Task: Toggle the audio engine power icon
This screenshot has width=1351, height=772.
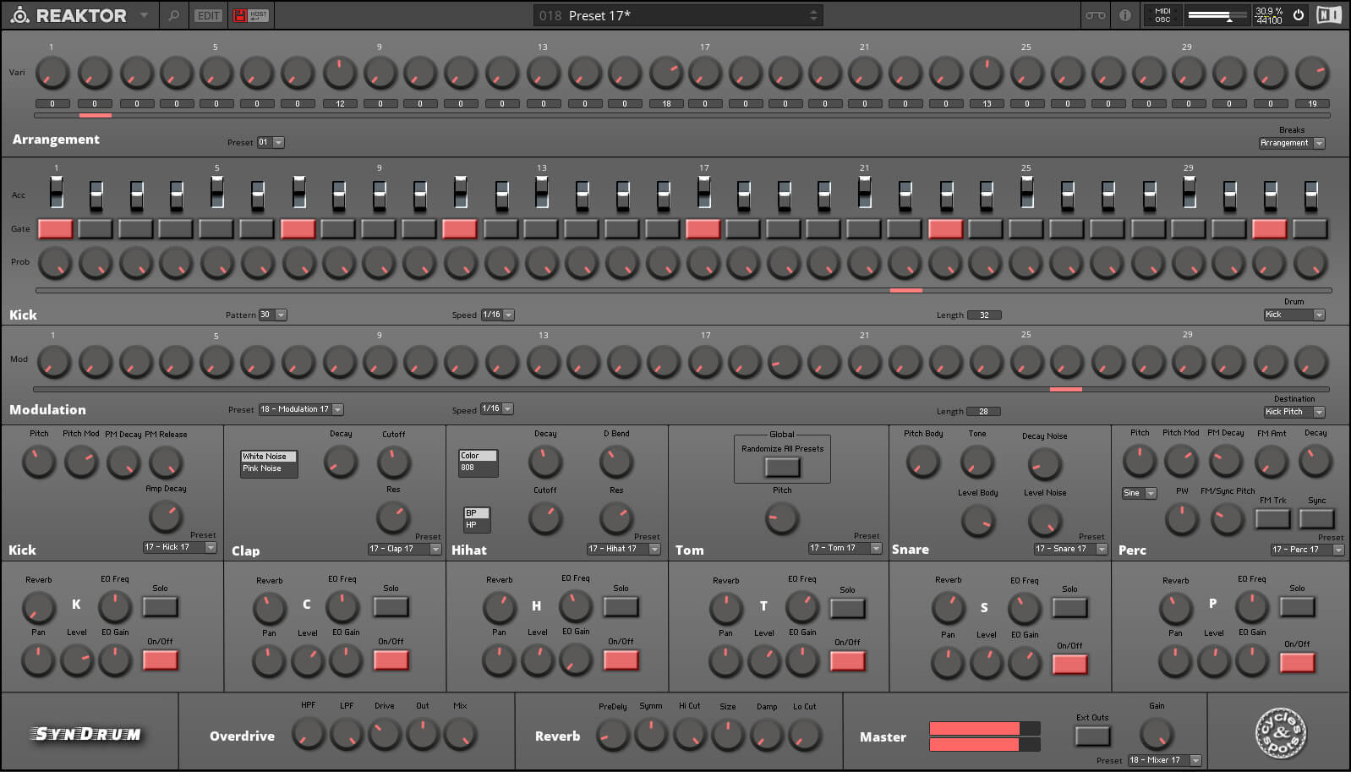Action: (x=1299, y=15)
